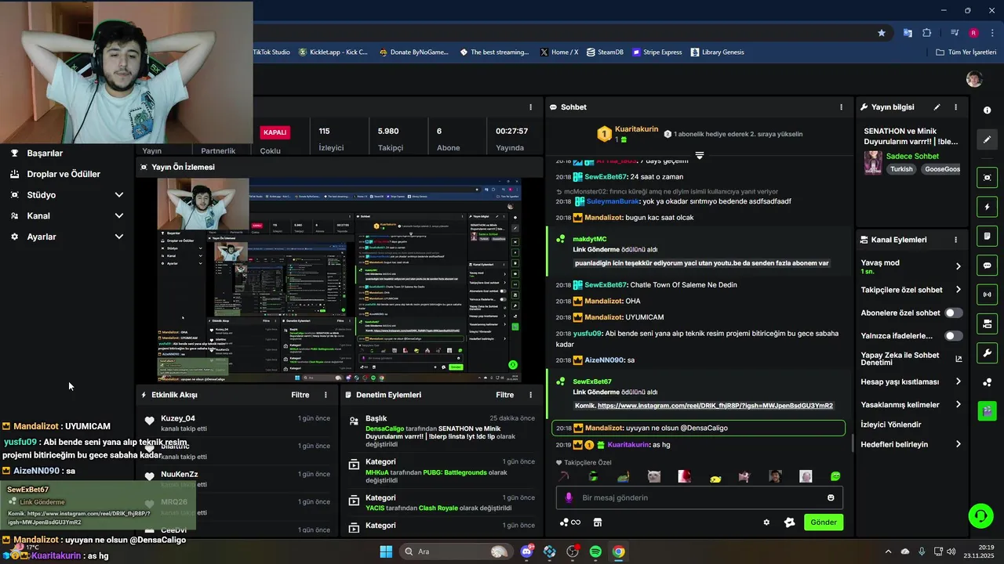Open Yavaş mod options arrow
1004x564 pixels.
pyautogui.click(x=958, y=266)
